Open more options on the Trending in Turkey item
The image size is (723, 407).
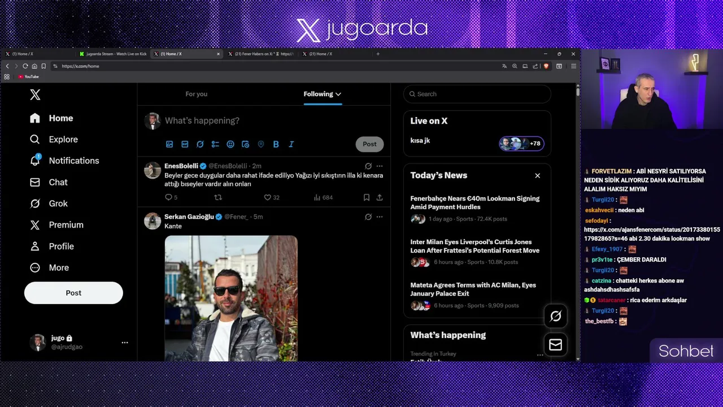pos(540,355)
